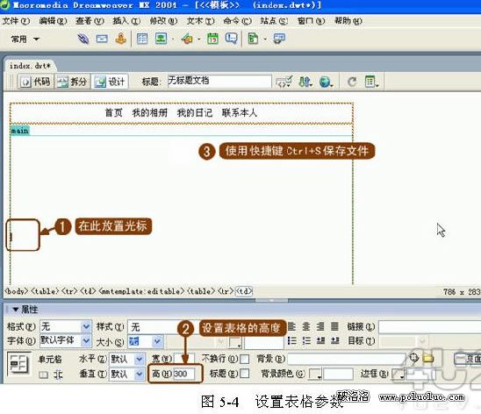Click the Hyperlink insert icon

pos(83,39)
